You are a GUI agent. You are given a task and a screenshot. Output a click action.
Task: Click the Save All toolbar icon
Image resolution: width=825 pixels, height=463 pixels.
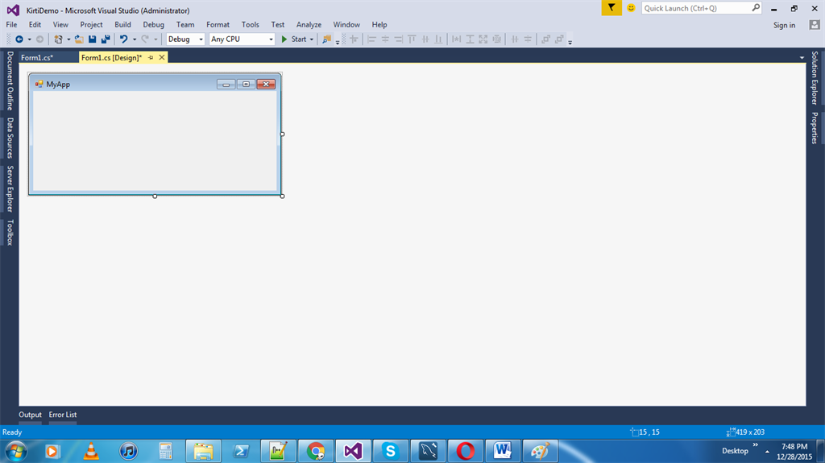[106, 39]
